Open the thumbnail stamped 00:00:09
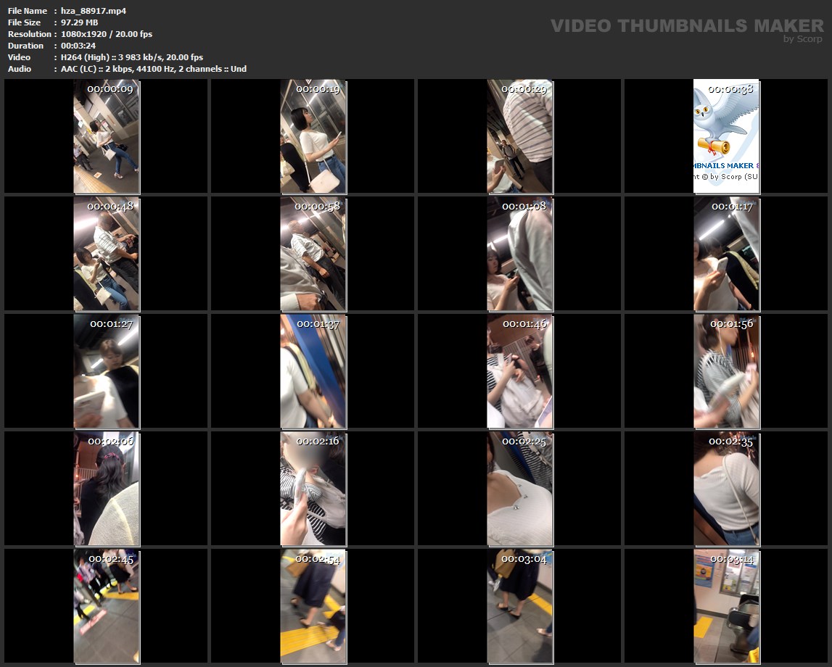The image size is (832, 667). tap(107, 136)
